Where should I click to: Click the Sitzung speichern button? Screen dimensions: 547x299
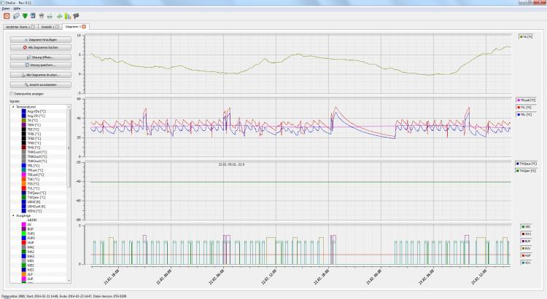coord(40,65)
